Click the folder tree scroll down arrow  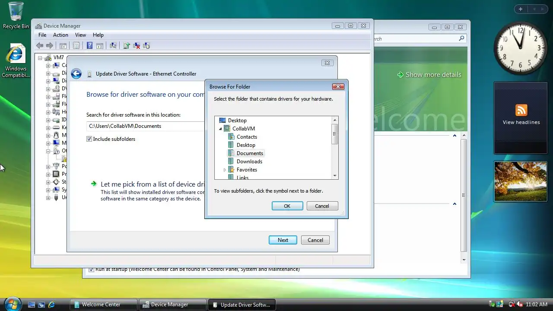click(334, 176)
